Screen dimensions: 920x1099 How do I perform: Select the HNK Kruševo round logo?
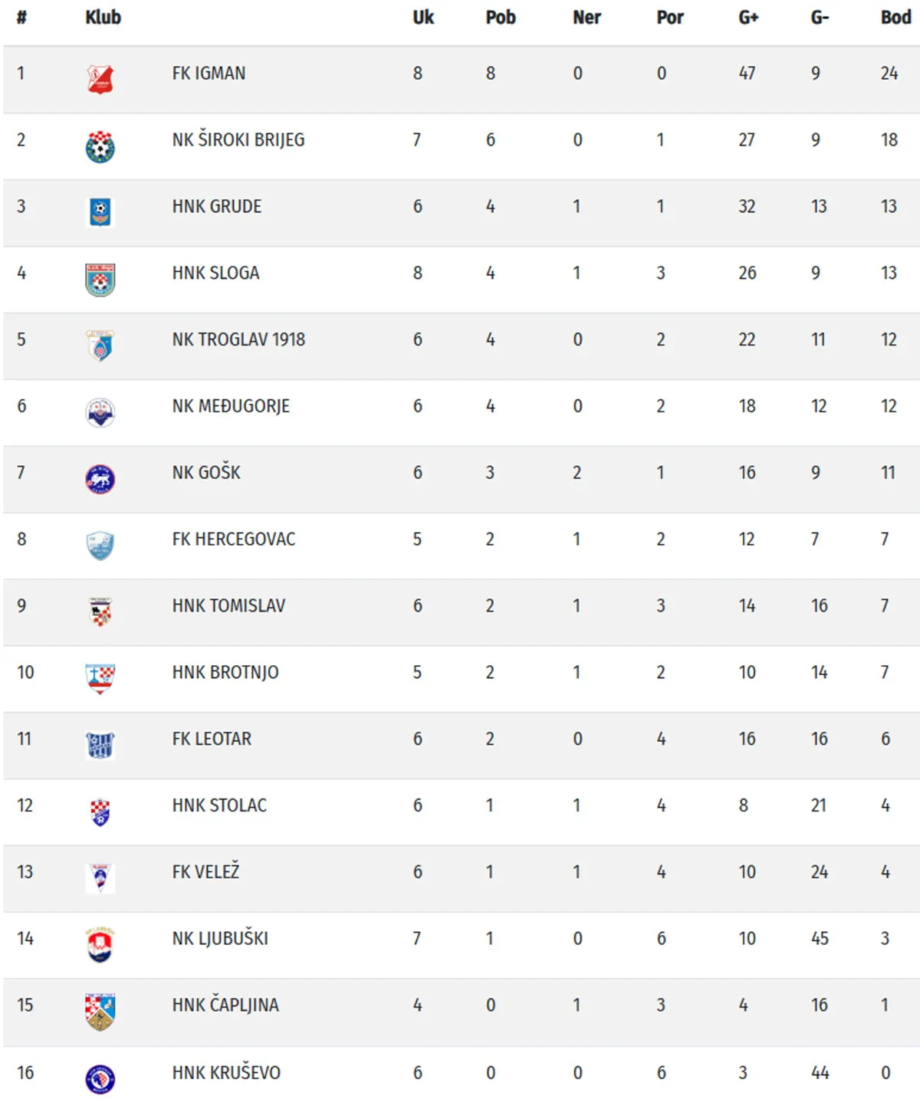(x=100, y=1078)
